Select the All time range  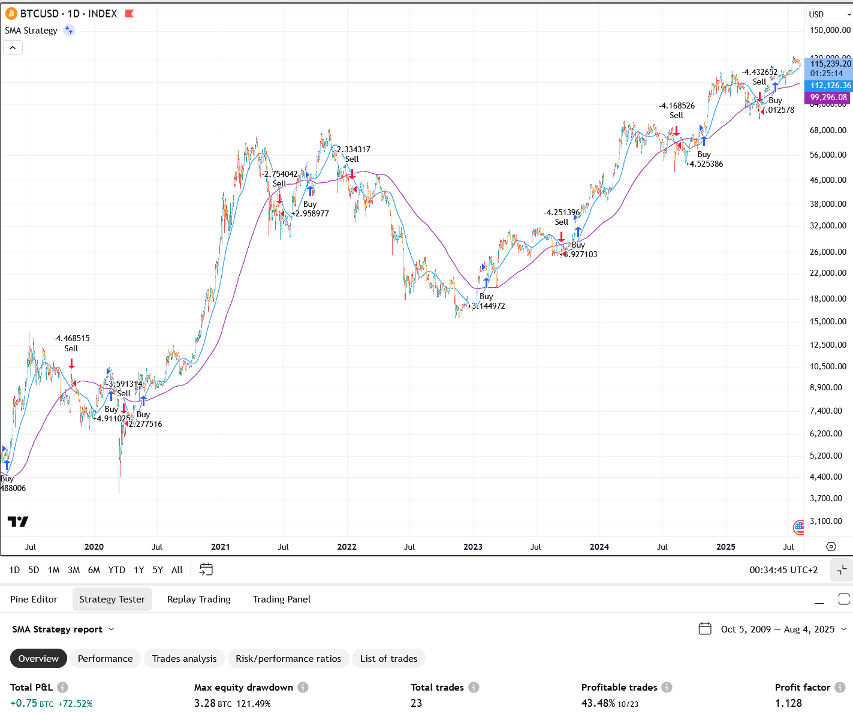[x=177, y=570]
